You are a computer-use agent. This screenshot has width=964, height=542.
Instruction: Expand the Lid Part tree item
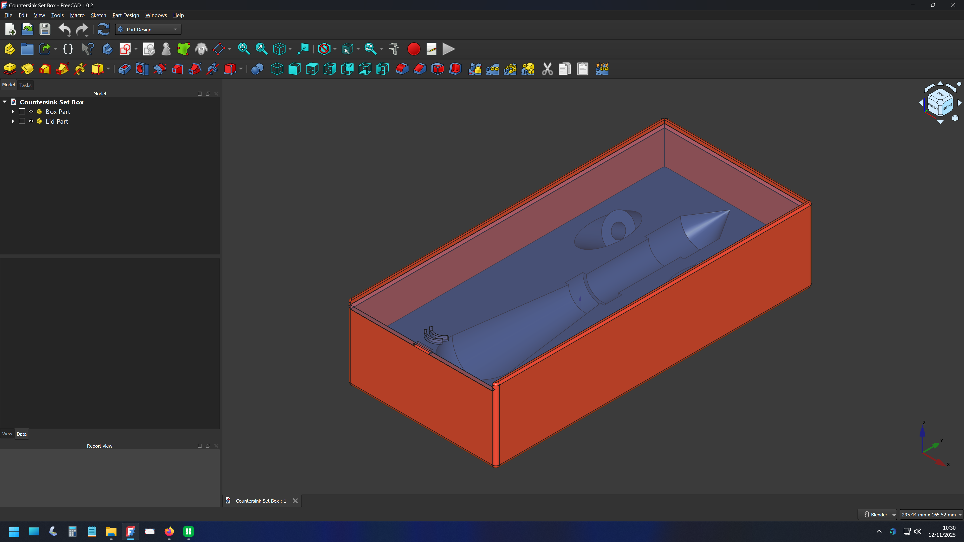coord(13,121)
